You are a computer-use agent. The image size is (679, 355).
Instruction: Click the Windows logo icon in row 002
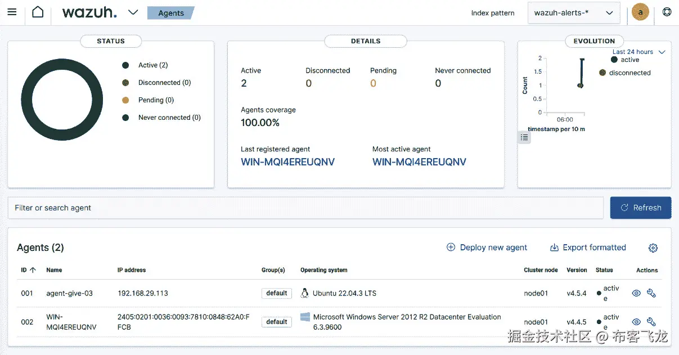point(305,317)
